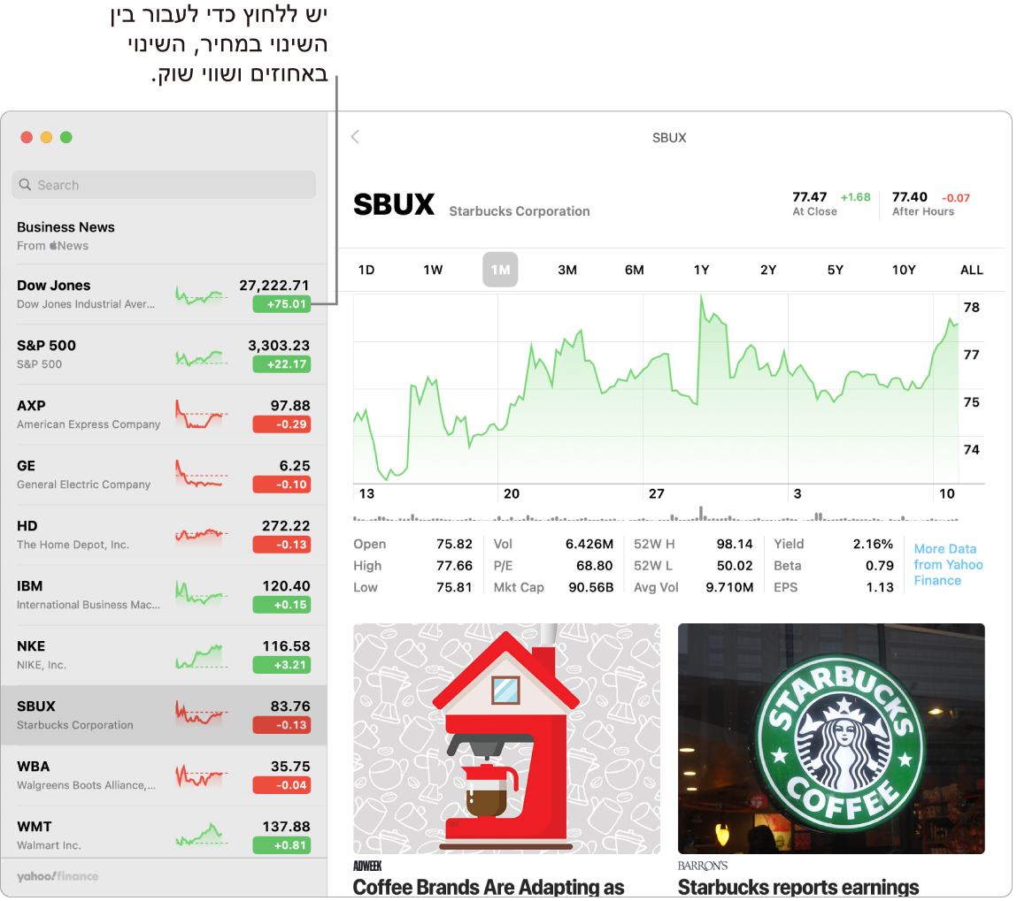Click the Dow Jones sparkline chart
This screenshot has width=1017, height=901.
(202, 295)
